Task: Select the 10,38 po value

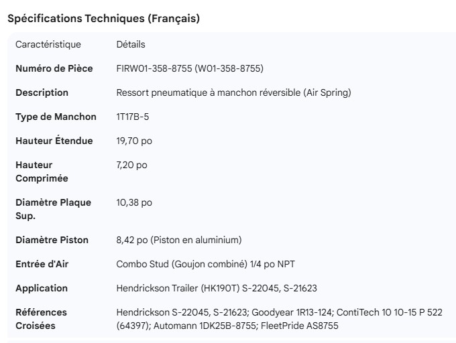Action: click(134, 202)
